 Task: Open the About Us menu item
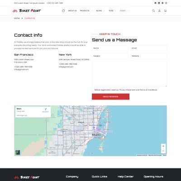[72, 11]
